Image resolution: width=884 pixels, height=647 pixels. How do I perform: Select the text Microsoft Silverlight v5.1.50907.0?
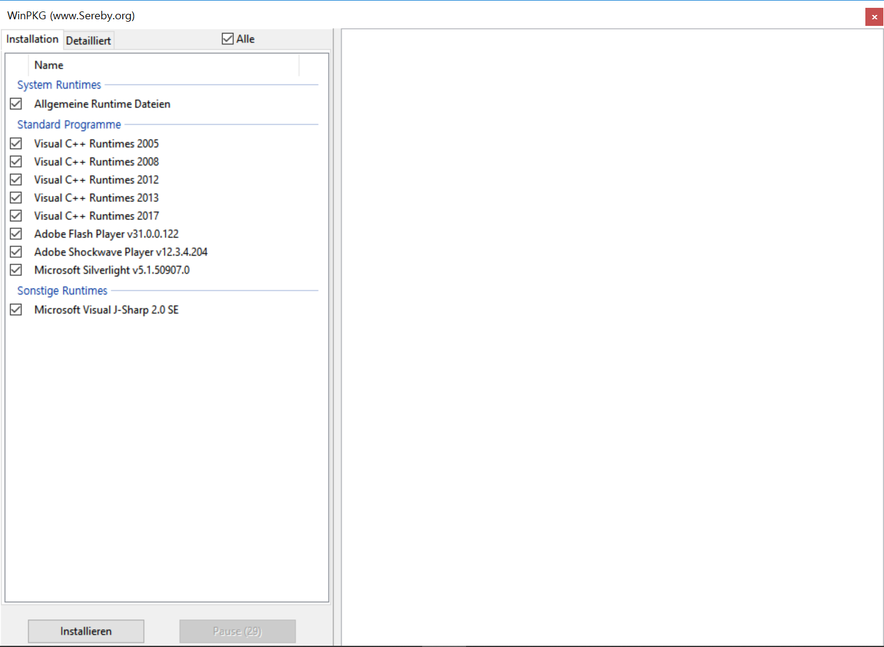[x=112, y=270]
